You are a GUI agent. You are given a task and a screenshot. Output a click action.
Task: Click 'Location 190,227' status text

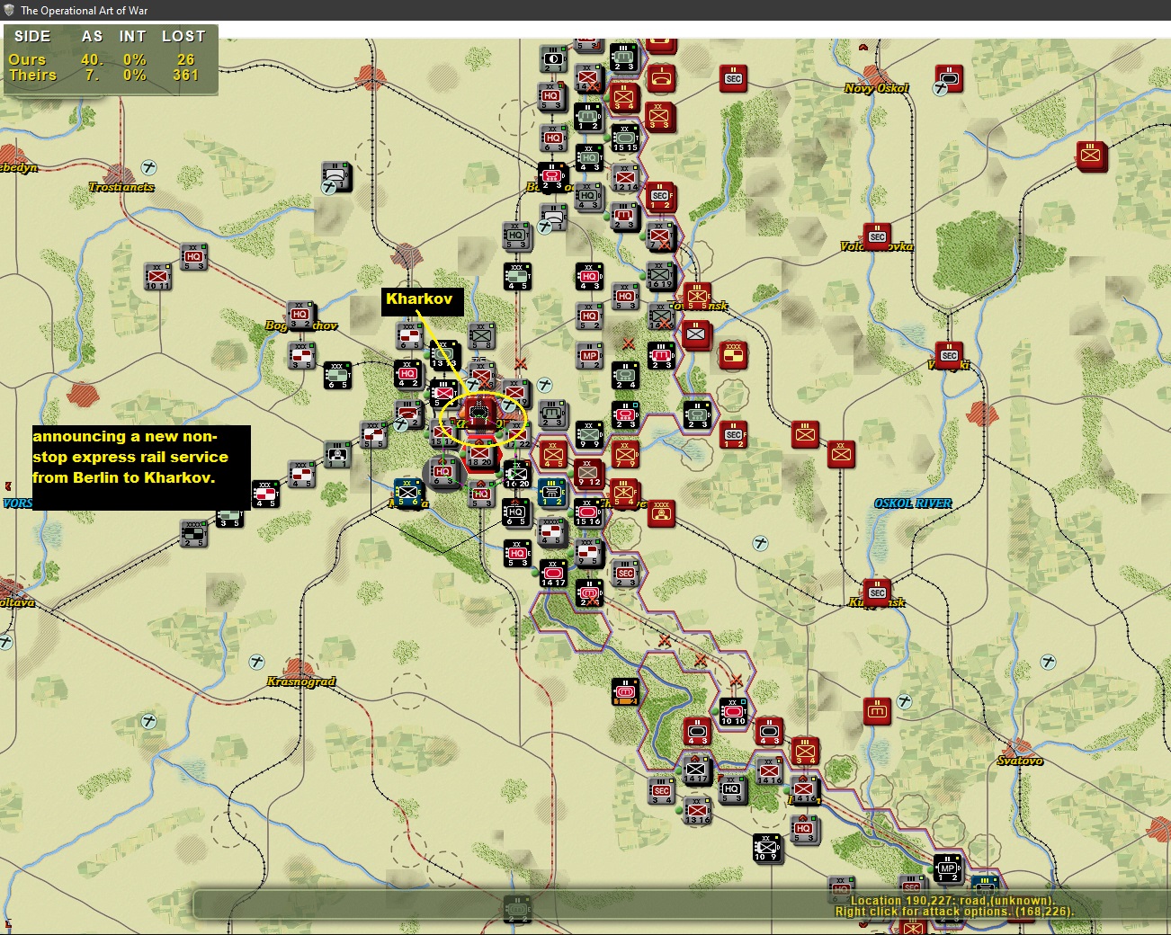point(952,900)
